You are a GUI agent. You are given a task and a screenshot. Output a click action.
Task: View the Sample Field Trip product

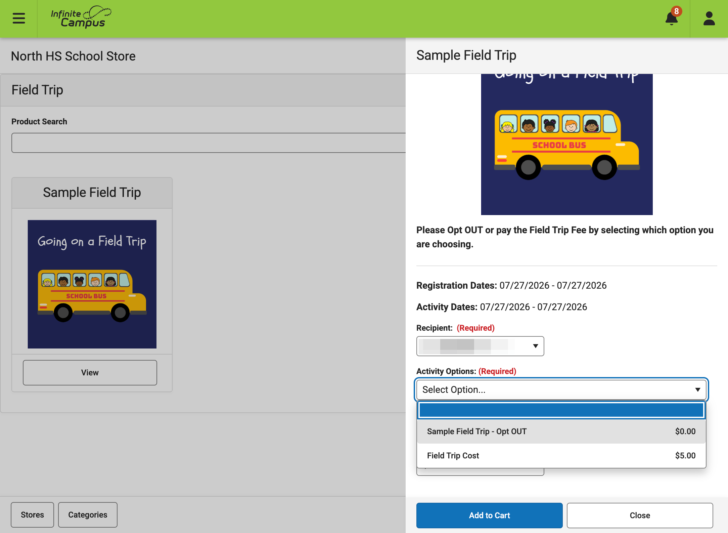point(90,373)
